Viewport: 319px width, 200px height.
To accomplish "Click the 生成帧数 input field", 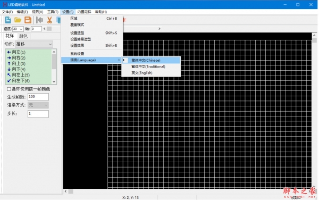I will [x=38, y=97].
